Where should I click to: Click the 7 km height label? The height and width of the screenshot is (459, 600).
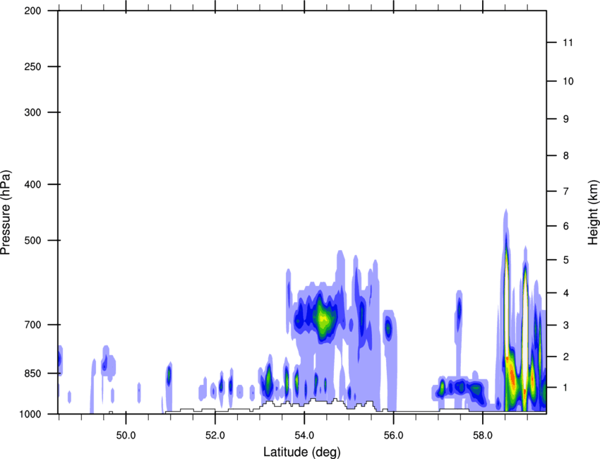coord(566,191)
